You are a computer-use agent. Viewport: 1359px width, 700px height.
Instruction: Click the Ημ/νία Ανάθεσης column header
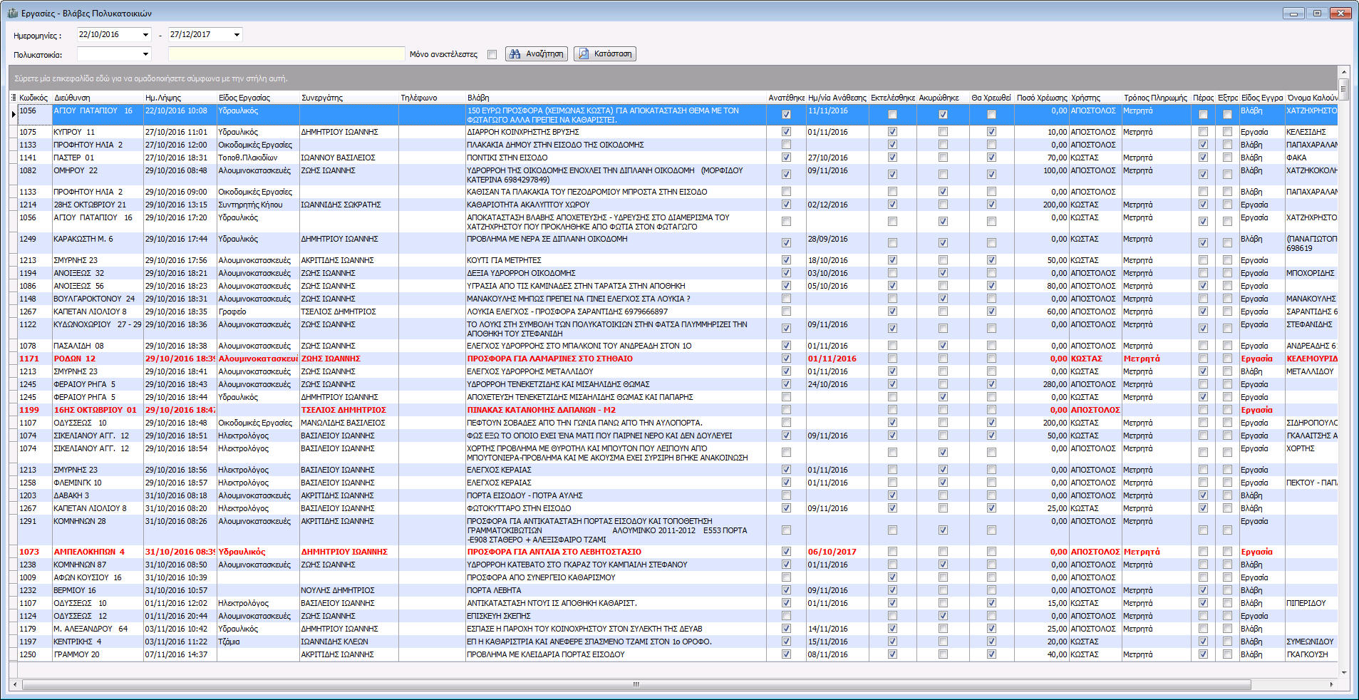tap(837, 98)
